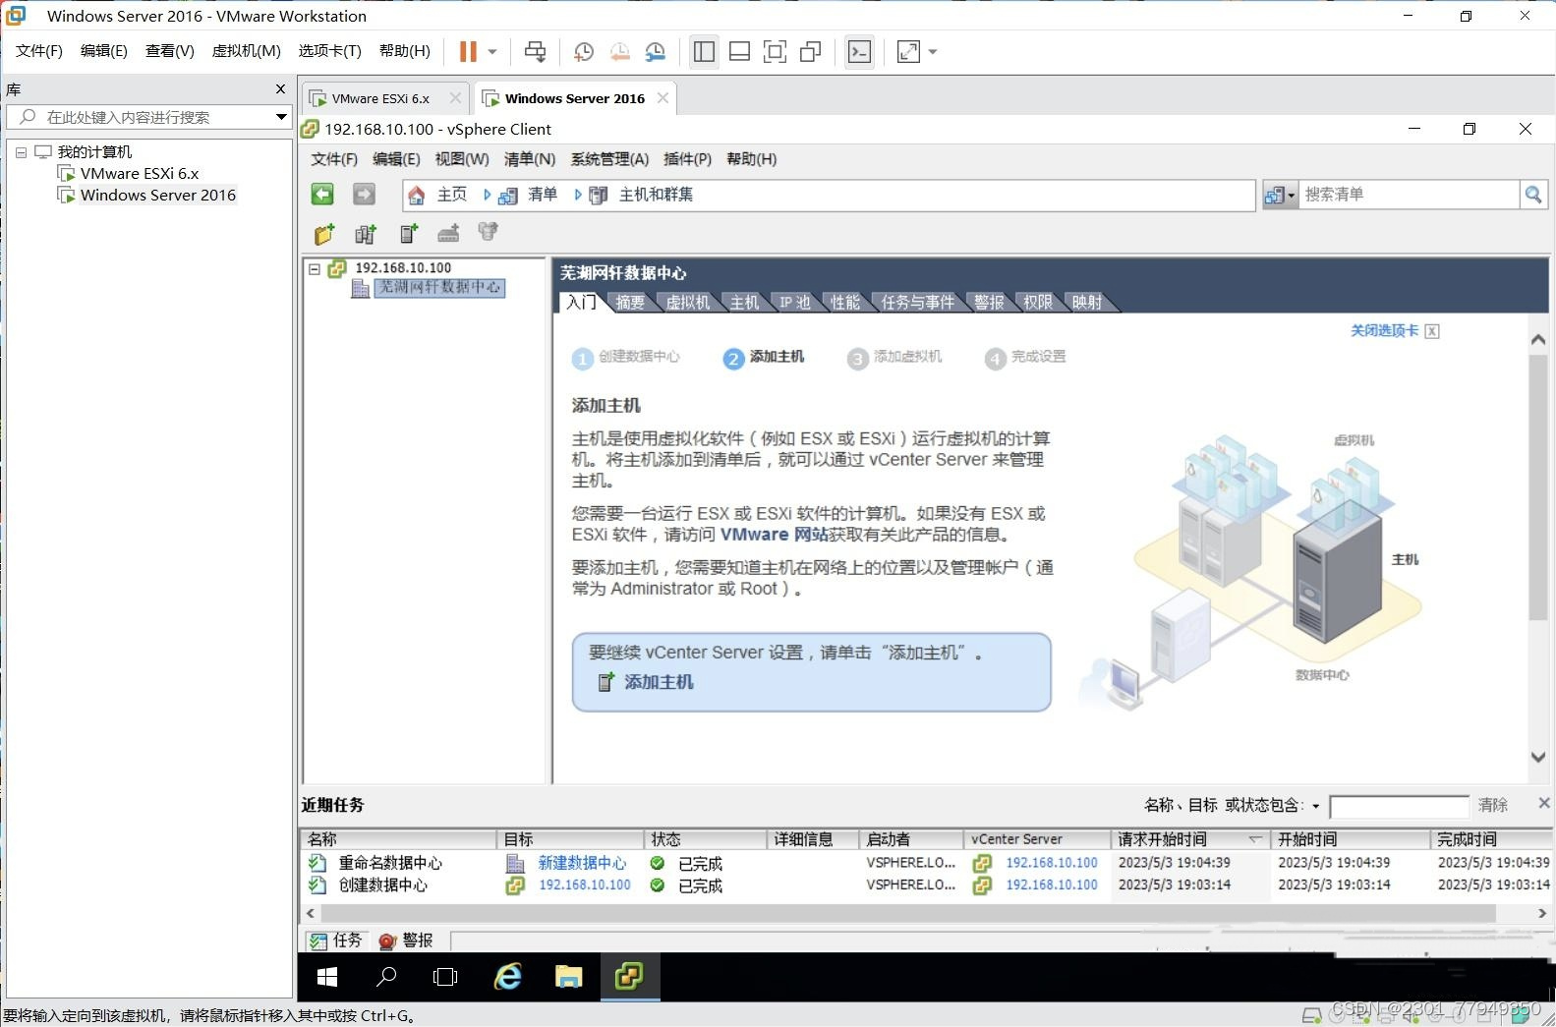Click the VMware Workstation pause button
1556x1027 pixels.
pyautogui.click(x=468, y=51)
